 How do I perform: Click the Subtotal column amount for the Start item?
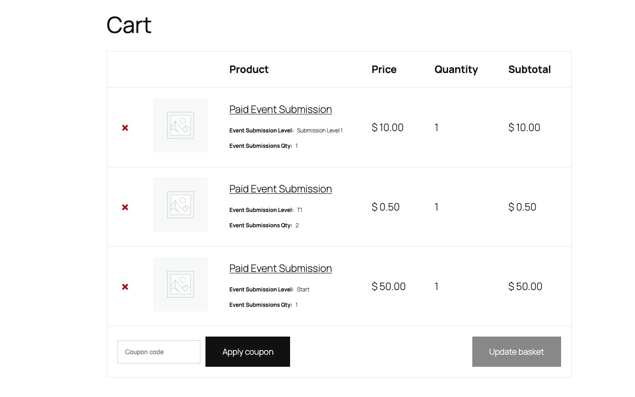[x=525, y=287]
